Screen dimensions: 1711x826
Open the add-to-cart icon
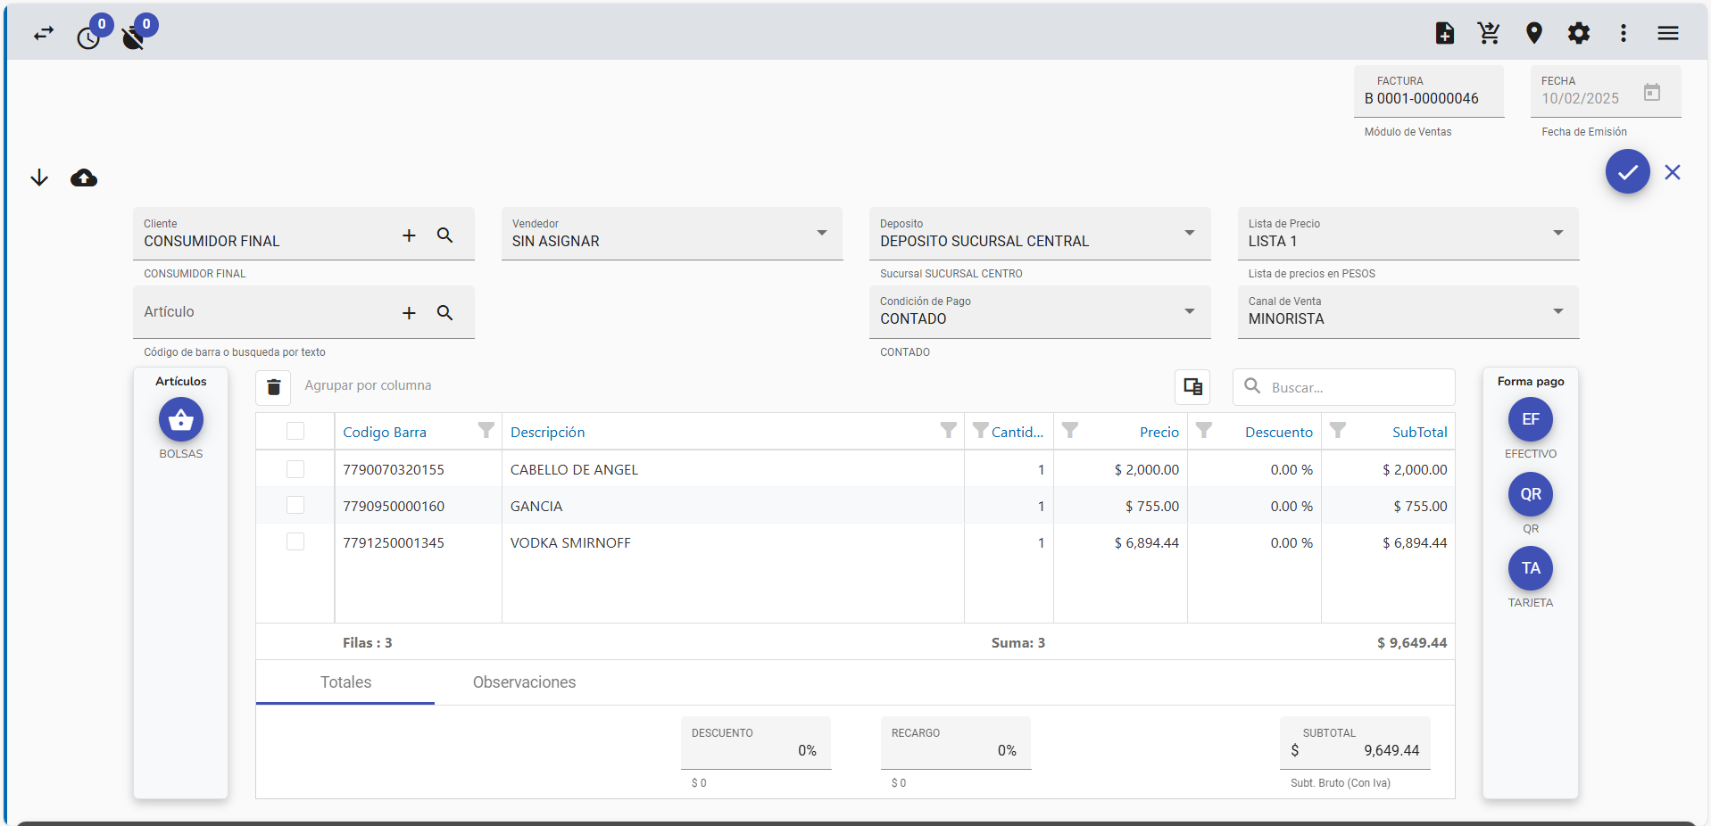pos(1489,34)
